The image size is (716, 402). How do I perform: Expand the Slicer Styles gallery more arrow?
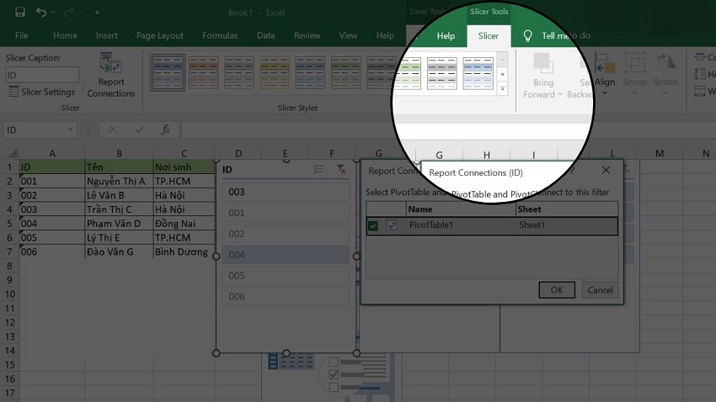503,89
